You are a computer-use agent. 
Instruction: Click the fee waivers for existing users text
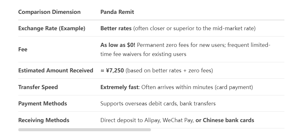[143, 54]
